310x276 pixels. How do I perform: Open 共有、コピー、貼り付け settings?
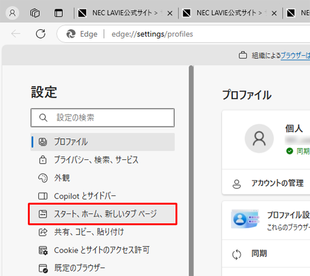tap(102, 232)
